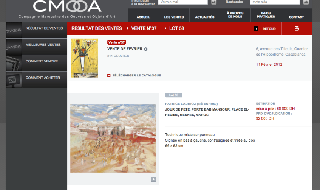320x190 pixels.
Task: Click the yellow catalogue cover thumbnail
Action: [x=85, y=58]
